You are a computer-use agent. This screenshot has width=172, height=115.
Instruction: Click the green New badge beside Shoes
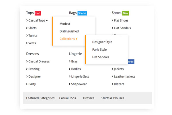[x=126, y=13]
